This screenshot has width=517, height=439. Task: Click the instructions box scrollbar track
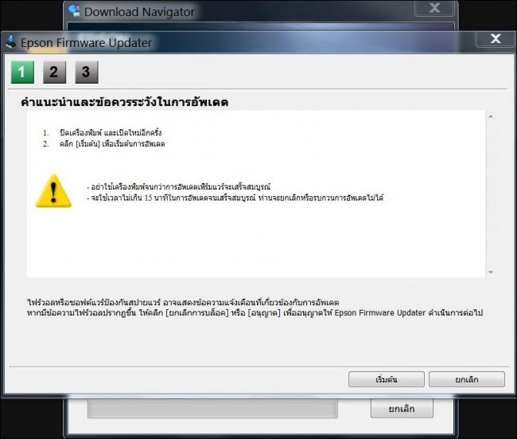tap(491, 194)
